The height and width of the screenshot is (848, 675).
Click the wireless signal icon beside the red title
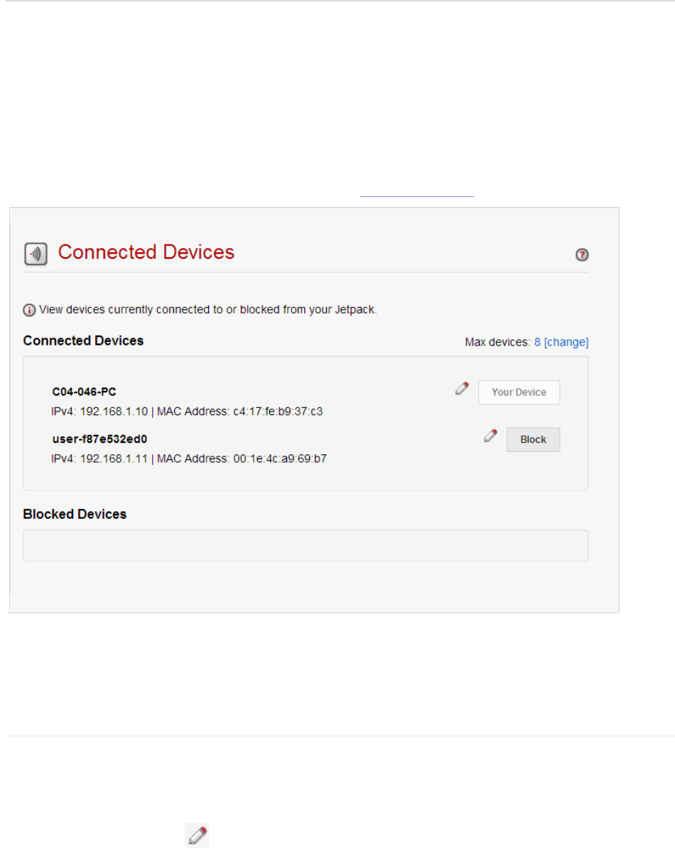(x=36, y=254)
